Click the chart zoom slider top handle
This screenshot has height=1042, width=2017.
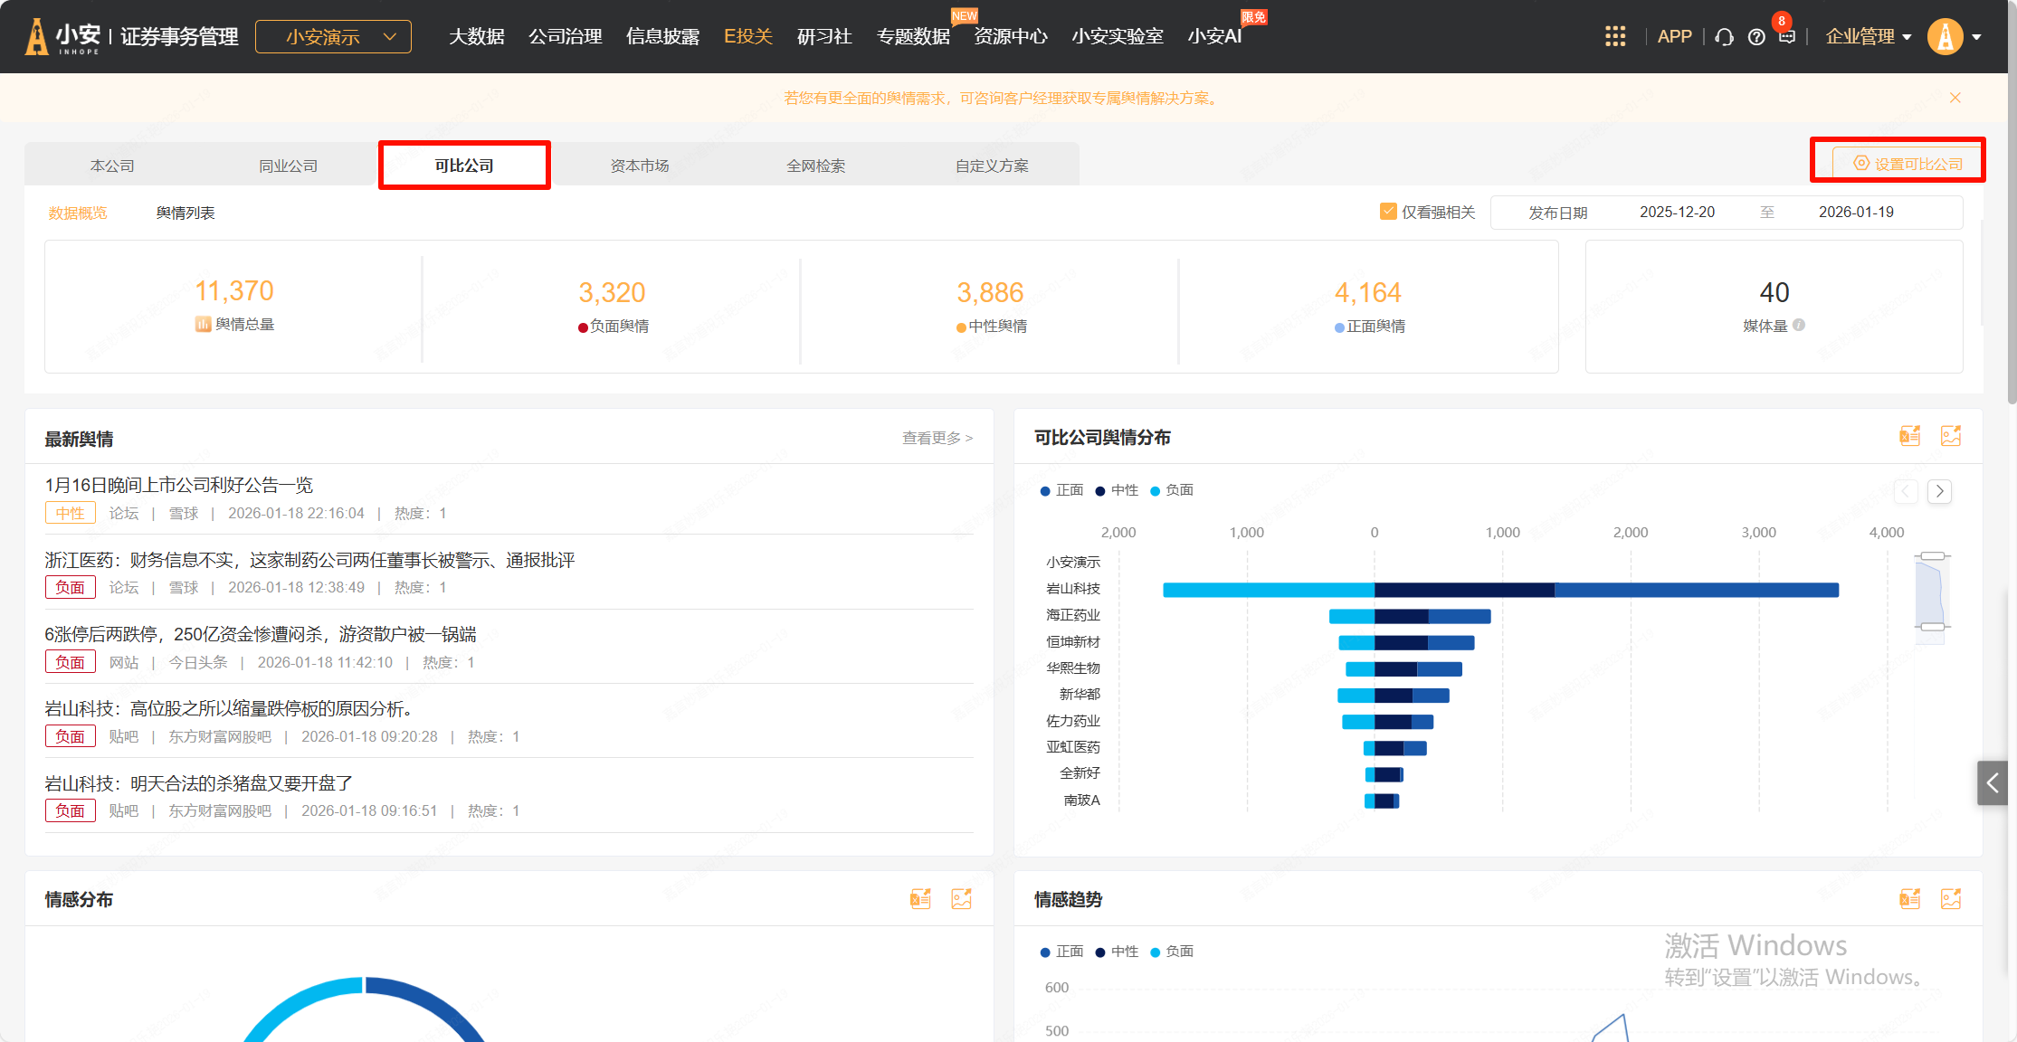tap(1933, 555)
